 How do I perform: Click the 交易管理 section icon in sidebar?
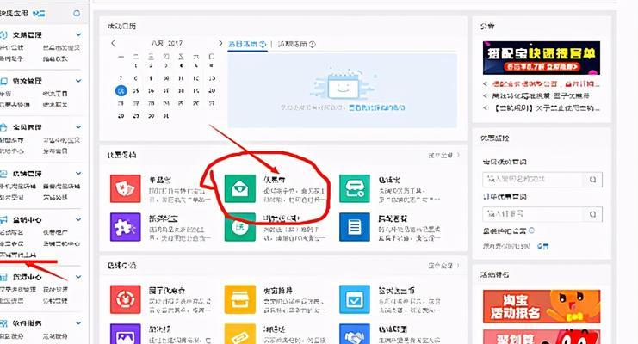pyautogui.click(x=3, y=35)
